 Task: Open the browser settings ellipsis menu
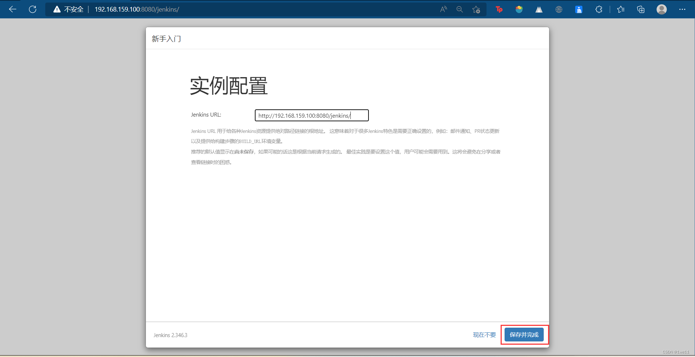pos(682,9)
